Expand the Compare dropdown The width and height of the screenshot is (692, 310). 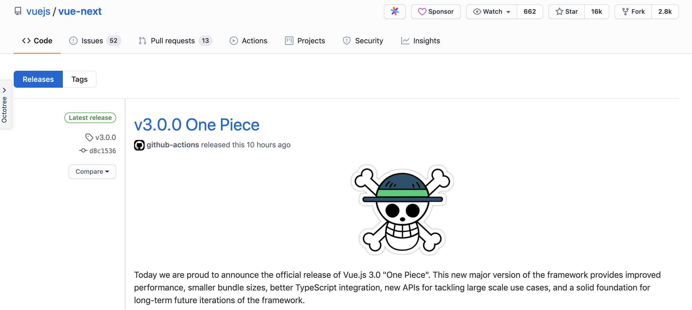pyautogui.click(x=92, y=172)
